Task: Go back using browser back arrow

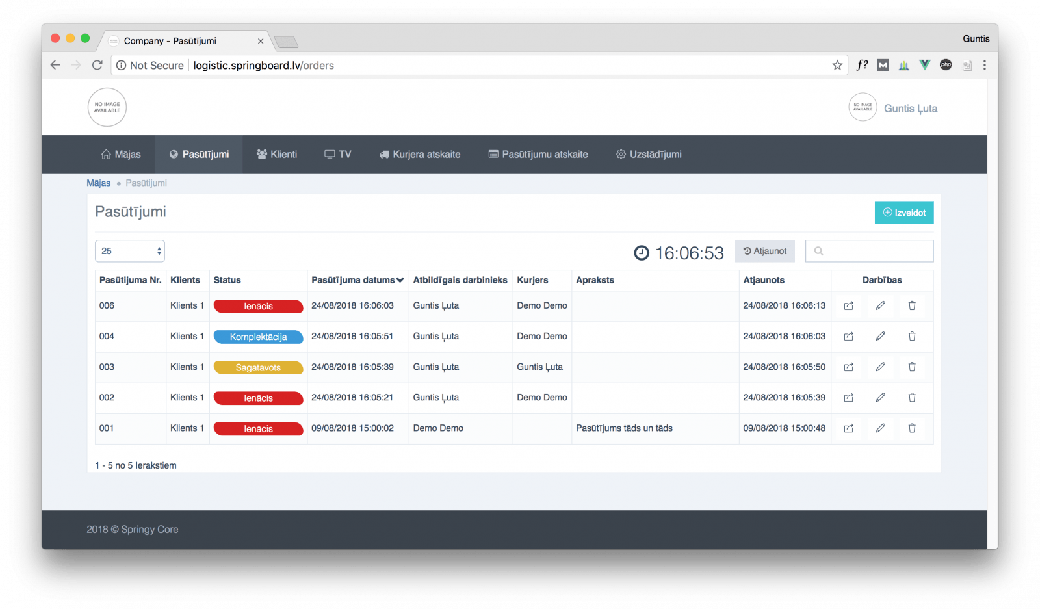Action: (55, 65)
